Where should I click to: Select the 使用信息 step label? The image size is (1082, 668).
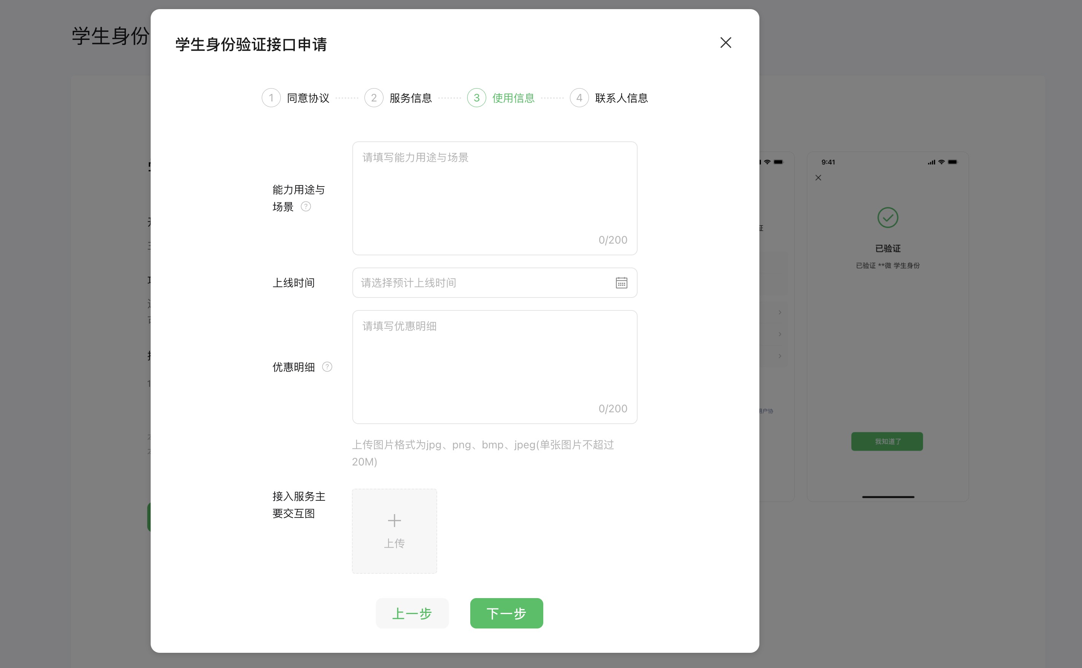click(x=513, y=98)
